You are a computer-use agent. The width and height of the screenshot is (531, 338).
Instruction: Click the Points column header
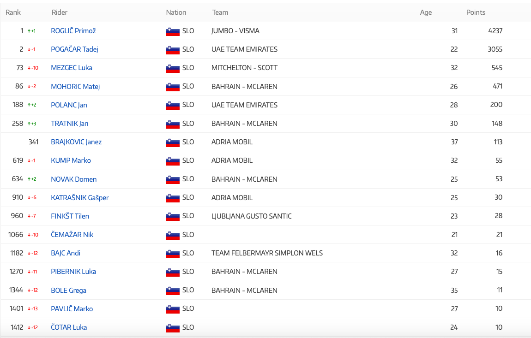476,12
